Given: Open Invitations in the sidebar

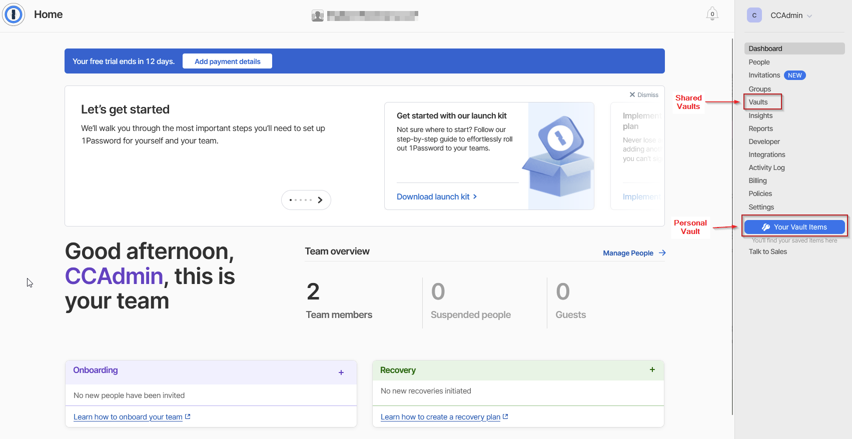Looking at the screenshot, I should coord(764,75).
